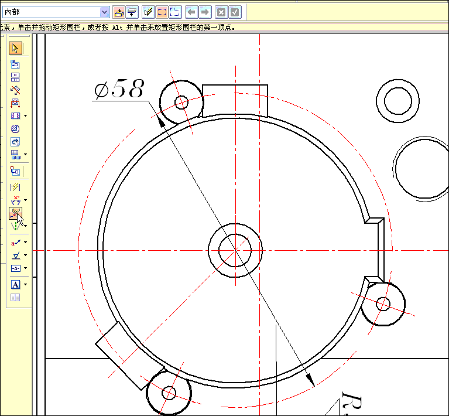This screenshot has width=449, height=416.
Task: Expand the Surface Texture Symbol flyout arrow
Action: click(x=26, y=255)
